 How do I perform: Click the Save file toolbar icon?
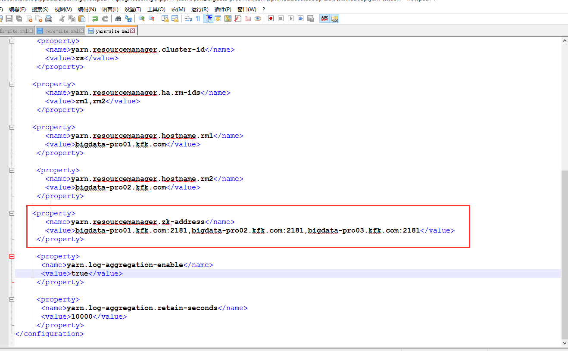[9, 19]
